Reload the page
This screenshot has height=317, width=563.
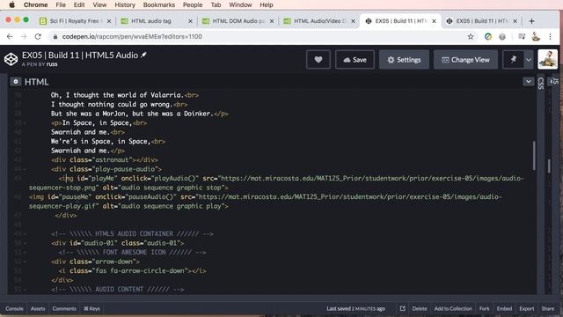pyautogui.click(x=38, y=37)
